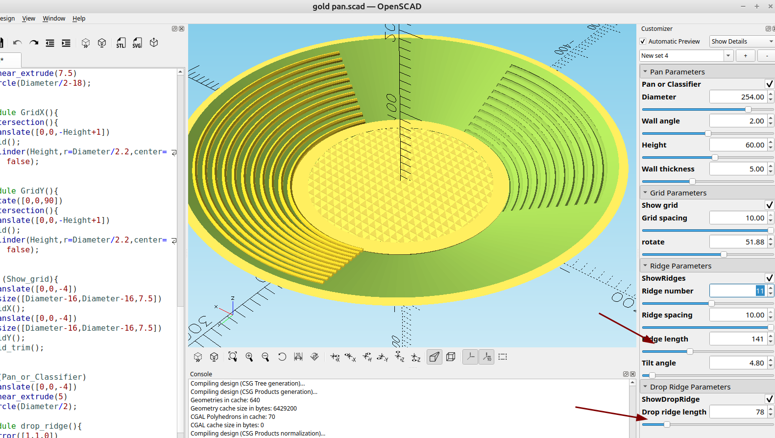Click the redo arrow in the editor toolbar
This screenshot has height=438, width=775.
pos(34,43)
